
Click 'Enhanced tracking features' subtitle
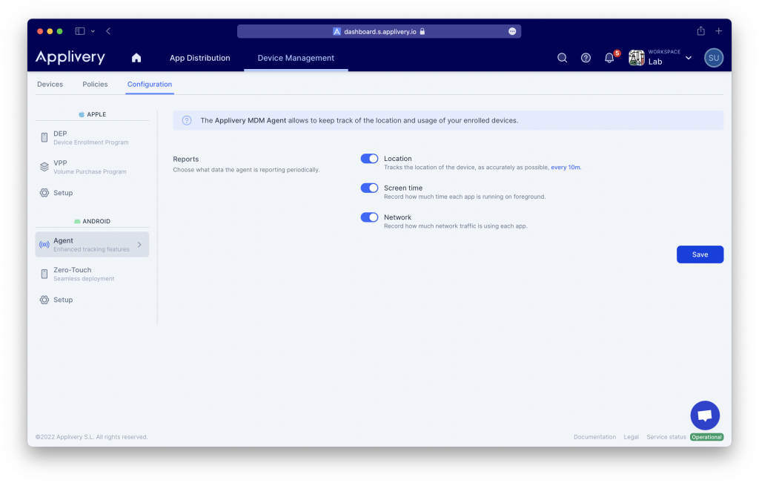click(91, 249)
